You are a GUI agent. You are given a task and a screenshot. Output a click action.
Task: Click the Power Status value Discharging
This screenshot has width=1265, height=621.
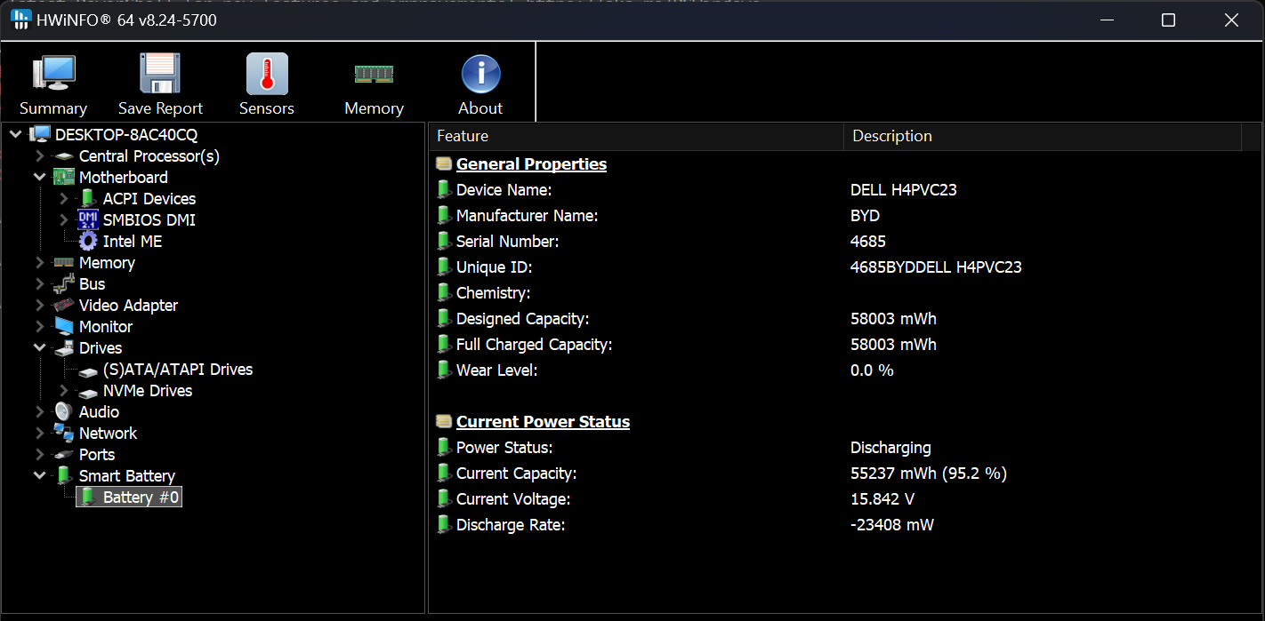point(890,448)
